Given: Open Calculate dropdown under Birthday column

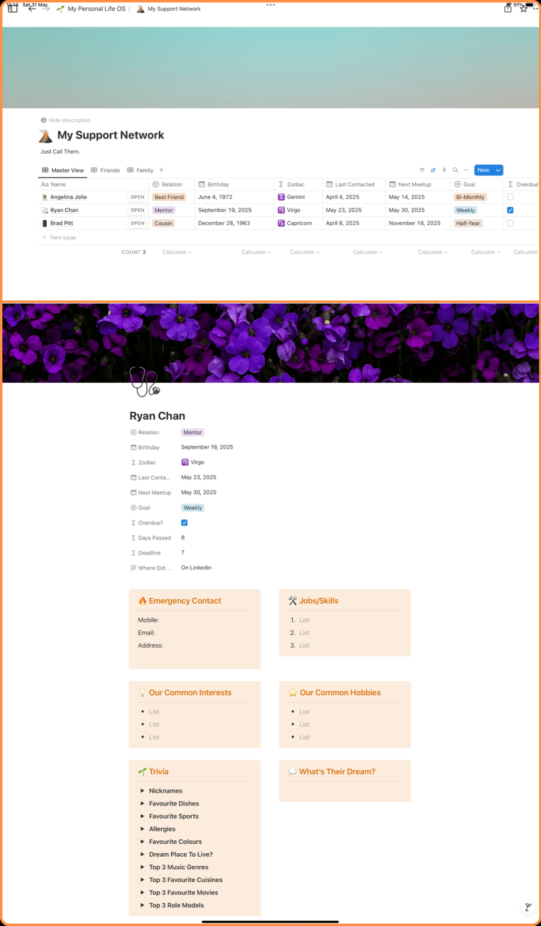Looking at the screenshot, I should [x=256, y=252].
